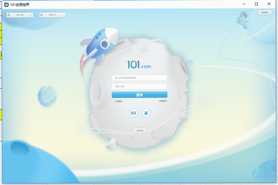
Task: Sign in with the round 101 account icon
Action: [133, 113]
